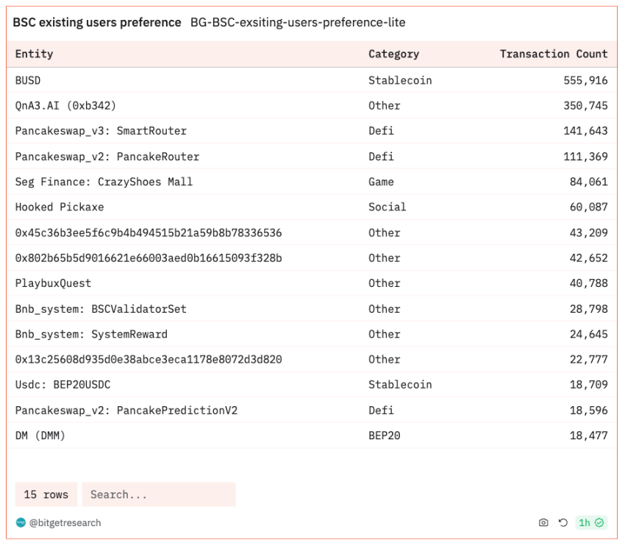625x546 pixels.
Task: Sort table by Entity column header
Action: pyautogui.click(x=35, y=54)
